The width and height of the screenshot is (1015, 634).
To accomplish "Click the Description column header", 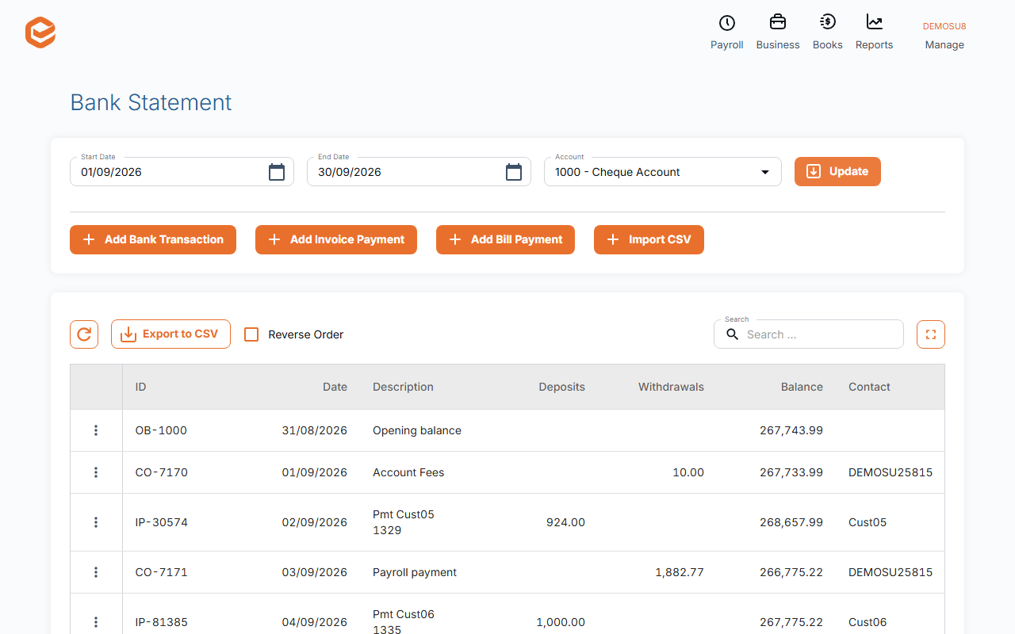I will (x=403, y=387).
